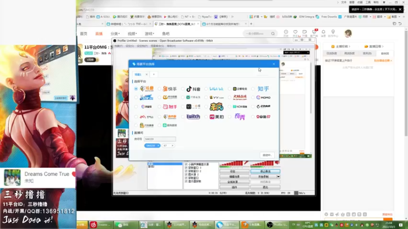The height and width of the screenshot is (229, 408).
Task: Click the Start Recording button in OBS
Action: tap(263, 177)
